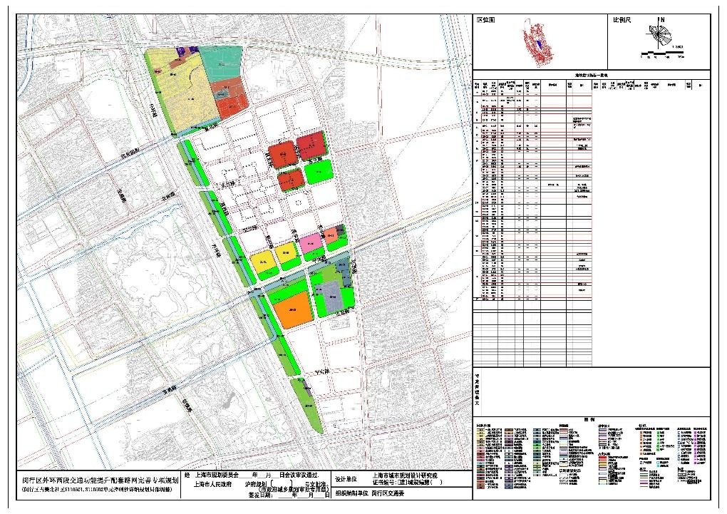Click the grey-blue parcel inside green block
The image size is (727, 514).
click(332, 296)
